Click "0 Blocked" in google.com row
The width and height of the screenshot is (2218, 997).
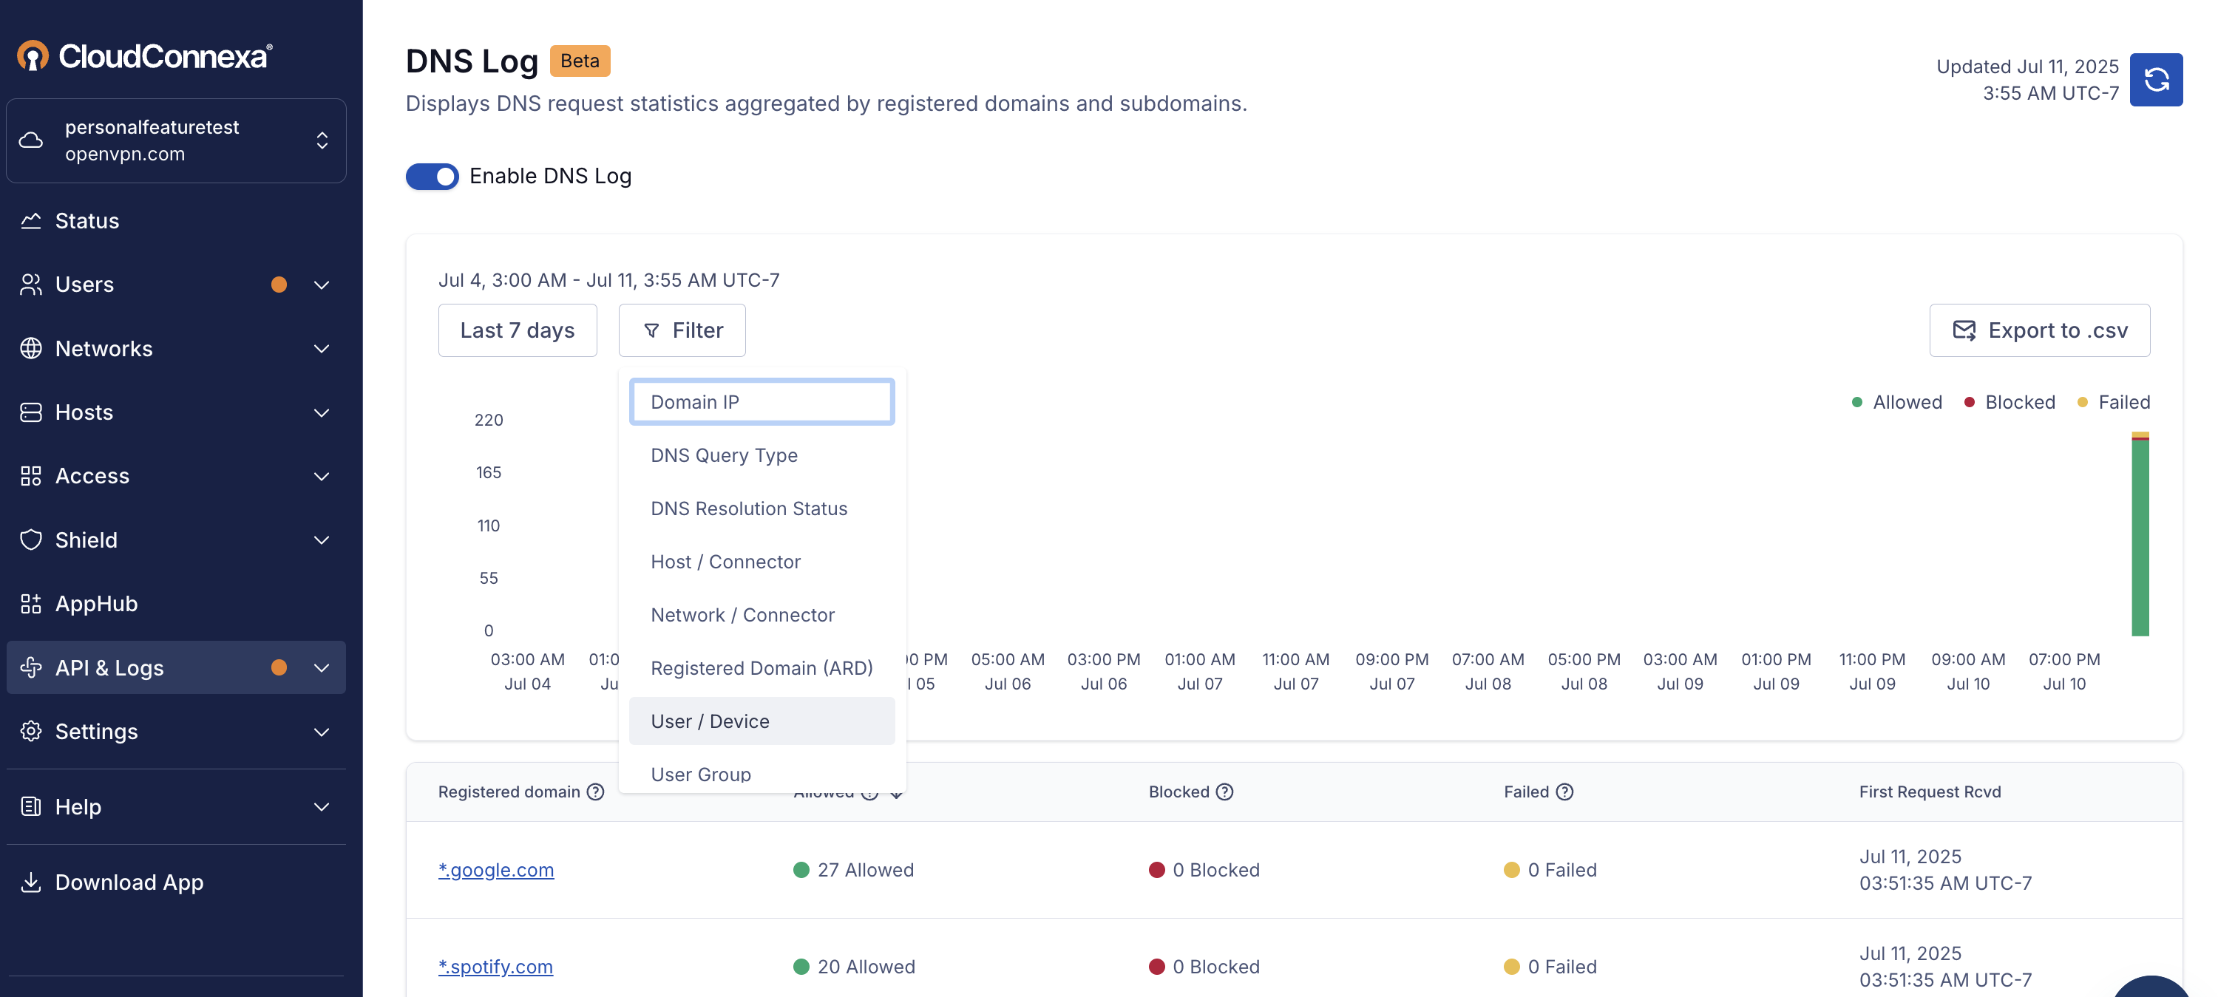[x=1204, y=870]
